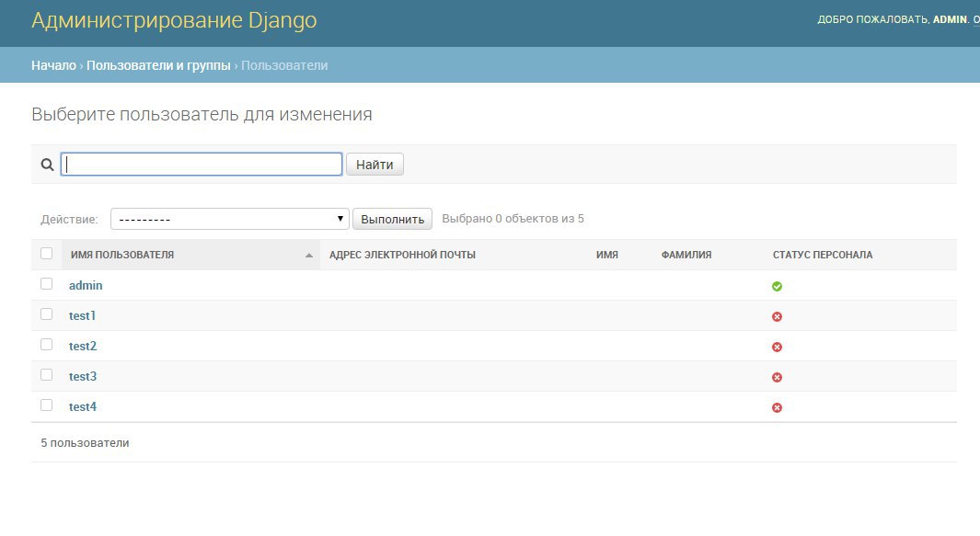Go to Начало breadcrumb link
Viewport: 980px width, 536px height.
point(53,65)
